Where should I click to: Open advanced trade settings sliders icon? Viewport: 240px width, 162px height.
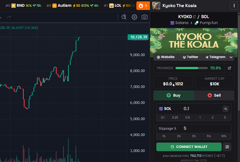pos(227,147)
